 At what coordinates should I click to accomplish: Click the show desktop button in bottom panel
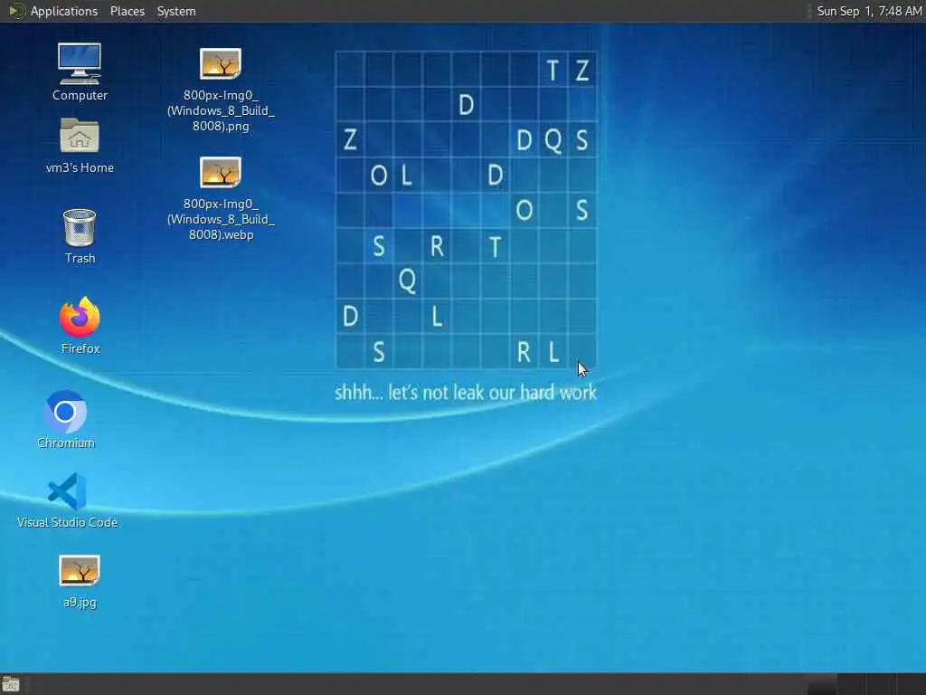point(11,685)
